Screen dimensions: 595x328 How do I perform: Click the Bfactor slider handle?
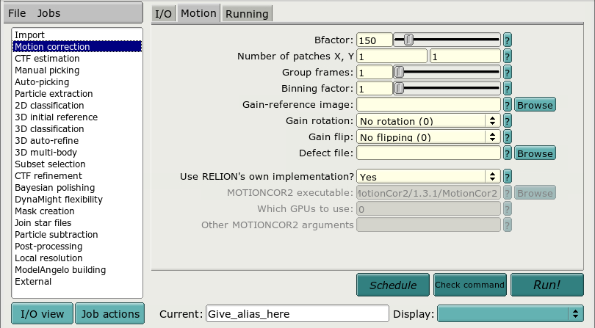[x=408, y=40]
